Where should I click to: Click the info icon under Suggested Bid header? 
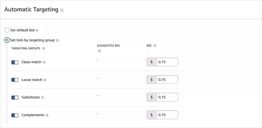pos(99,51)
